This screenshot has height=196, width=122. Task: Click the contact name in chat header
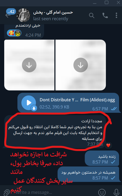coord(53,12)
